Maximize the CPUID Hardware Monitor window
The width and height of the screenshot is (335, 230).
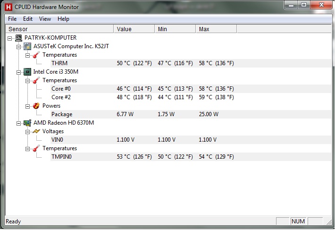tap(304, 5)
